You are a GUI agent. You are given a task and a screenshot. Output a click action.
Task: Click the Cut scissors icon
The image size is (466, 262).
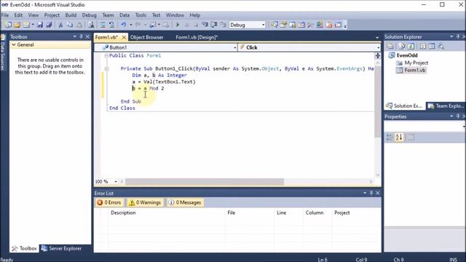pyautogui.click(x=60, y=25)
